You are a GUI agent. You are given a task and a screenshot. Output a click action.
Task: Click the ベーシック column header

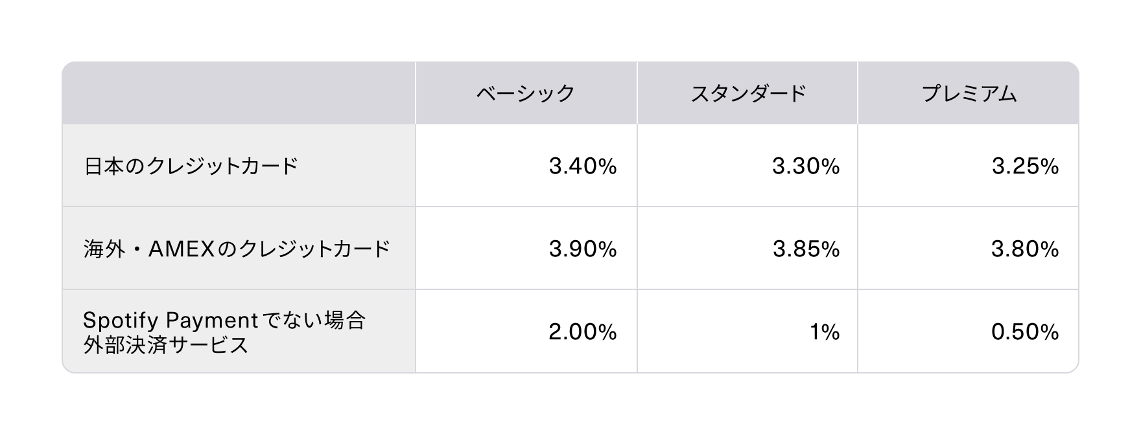point(526,94)
